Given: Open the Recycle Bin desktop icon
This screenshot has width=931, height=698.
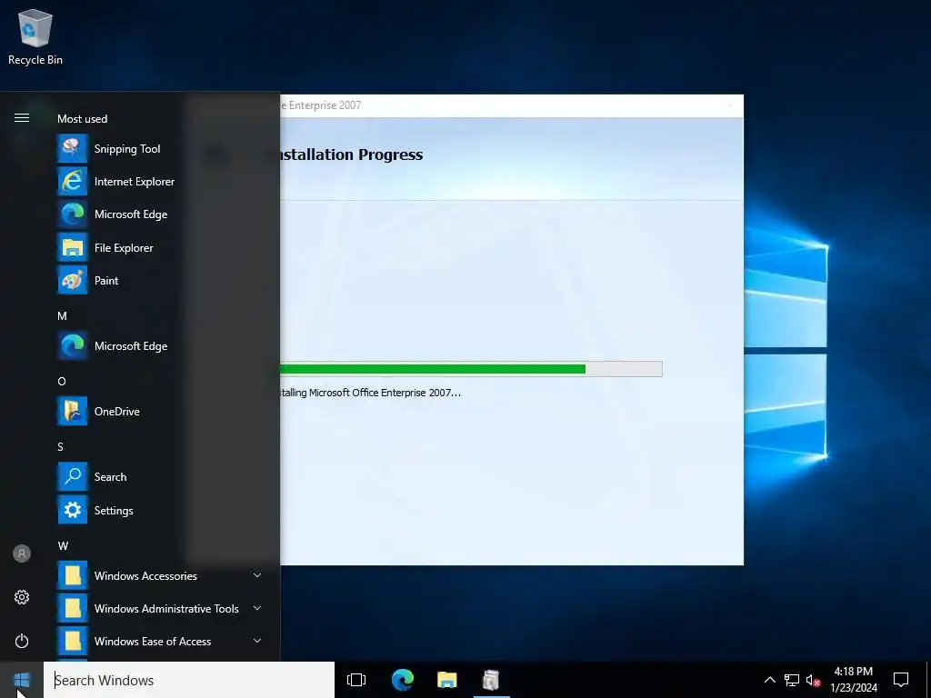Looking at the screenshot, I should pos(35,36).
